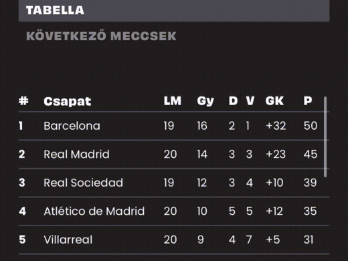Click Real Sociedad's 39 points value
Image resolution: width=348 pixels, height=261 pixels.
(310, 183)
